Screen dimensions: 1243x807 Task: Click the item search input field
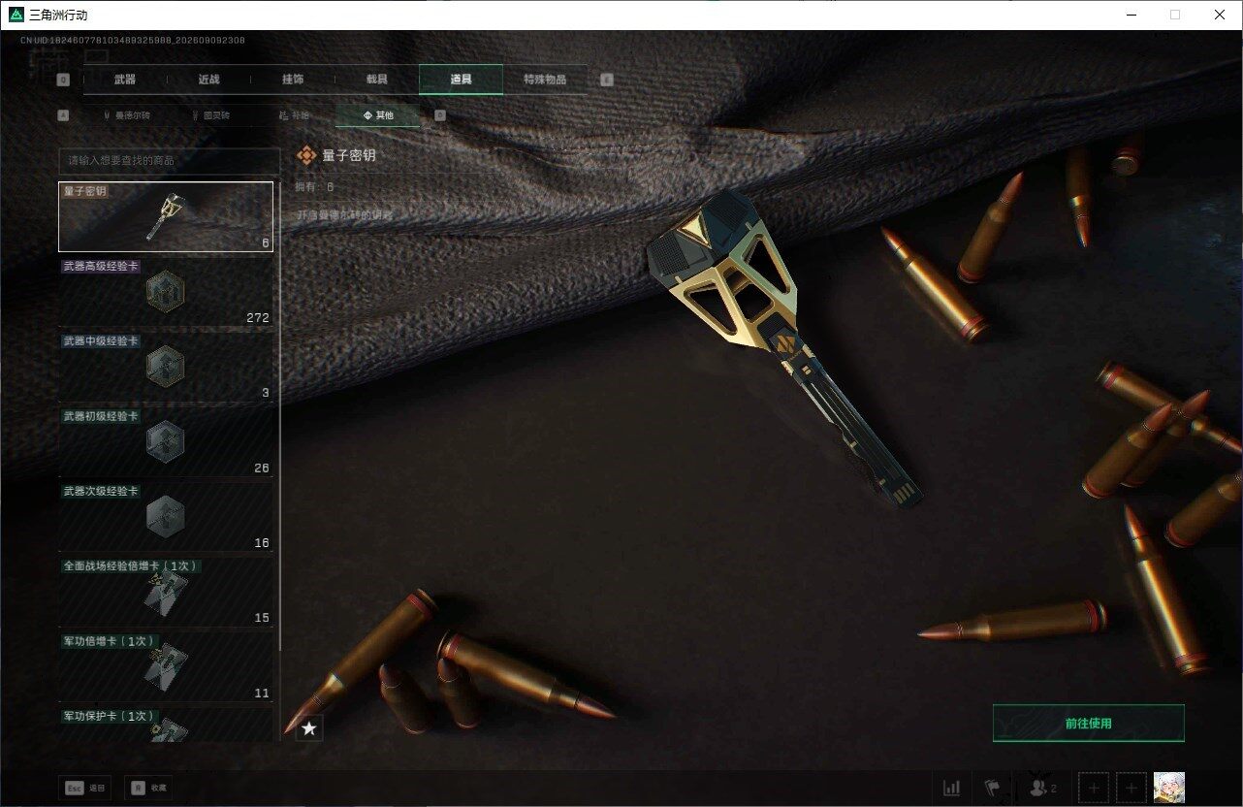coord(169,160)
